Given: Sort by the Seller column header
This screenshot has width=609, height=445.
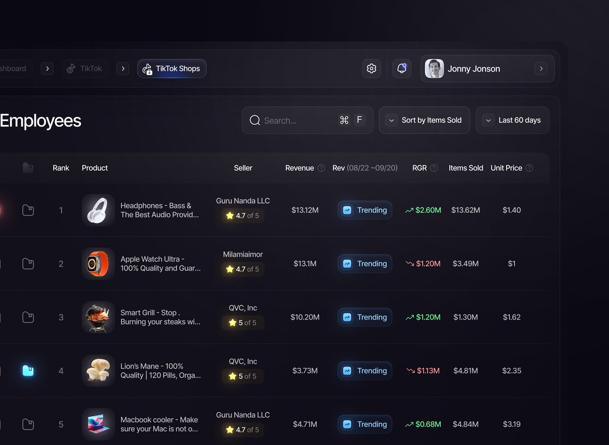Looking at the screenshot, I should tap(243, 168).
